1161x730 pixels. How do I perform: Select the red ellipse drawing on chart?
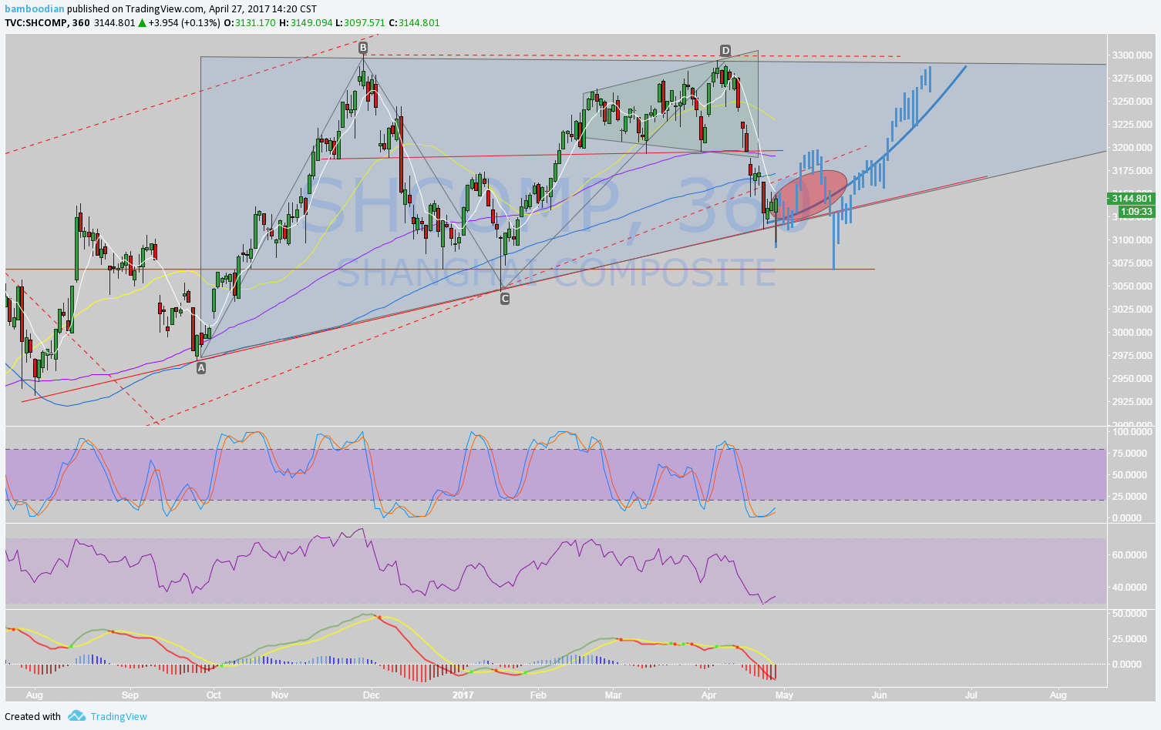point(808,195)
